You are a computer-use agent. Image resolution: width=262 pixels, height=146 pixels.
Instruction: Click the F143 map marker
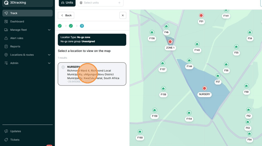[197, 44]
